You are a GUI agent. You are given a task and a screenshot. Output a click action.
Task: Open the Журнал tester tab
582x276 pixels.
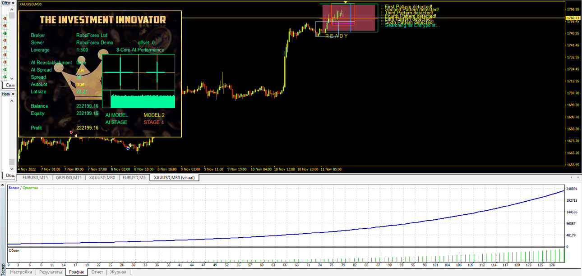118,272
